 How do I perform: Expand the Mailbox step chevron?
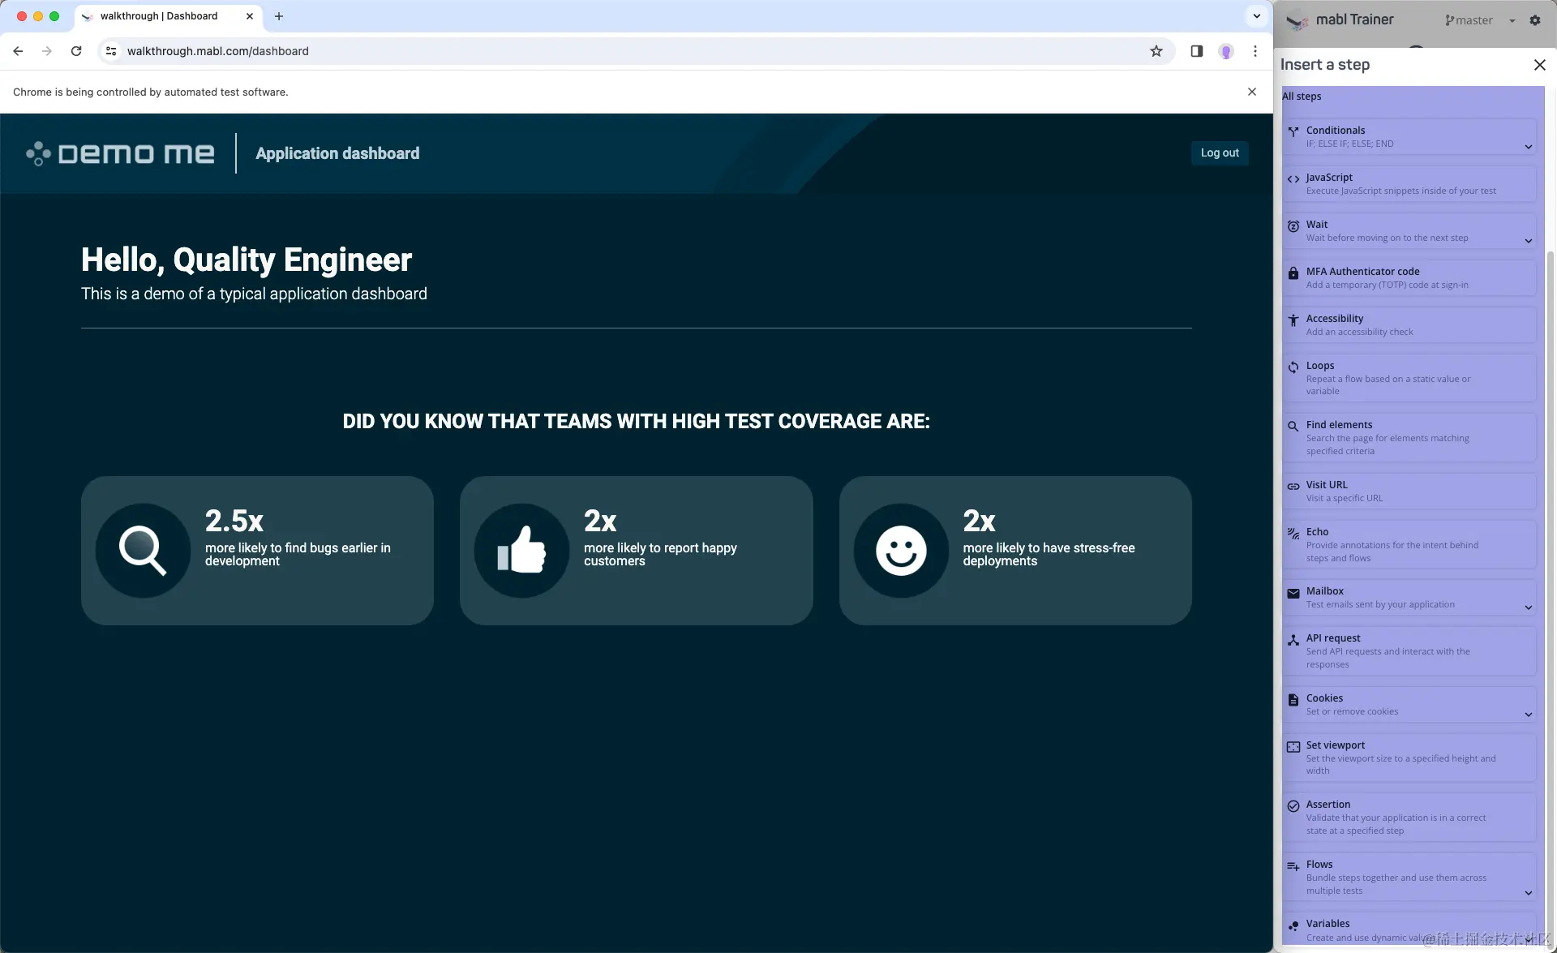pyautogui.click(x=1528, y=607)
